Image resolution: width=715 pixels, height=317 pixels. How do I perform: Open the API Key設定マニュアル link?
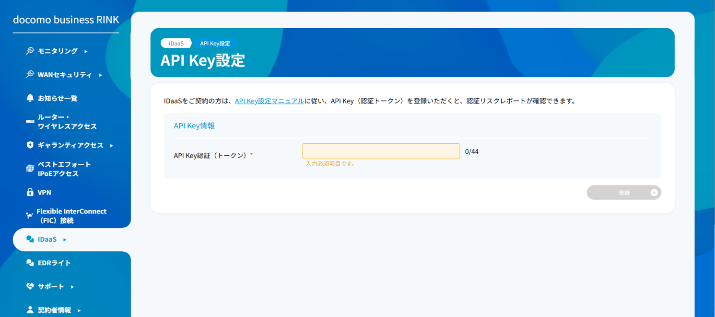(x=269, y=101)
